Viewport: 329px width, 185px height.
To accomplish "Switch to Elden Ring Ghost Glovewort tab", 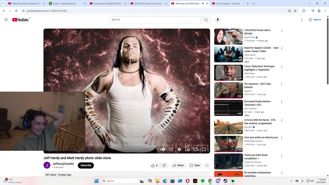I will click(x=26, y=4).
